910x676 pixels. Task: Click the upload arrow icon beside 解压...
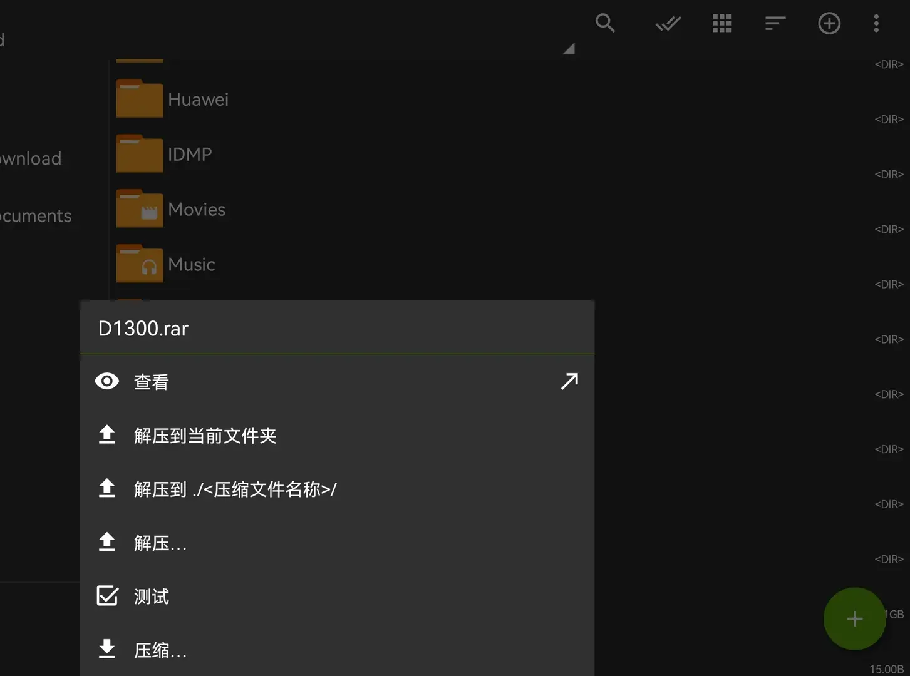coord(107,542)
